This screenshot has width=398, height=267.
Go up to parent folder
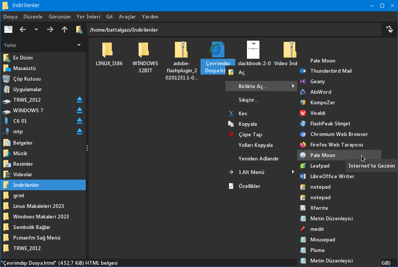click(x=65, y=30)
